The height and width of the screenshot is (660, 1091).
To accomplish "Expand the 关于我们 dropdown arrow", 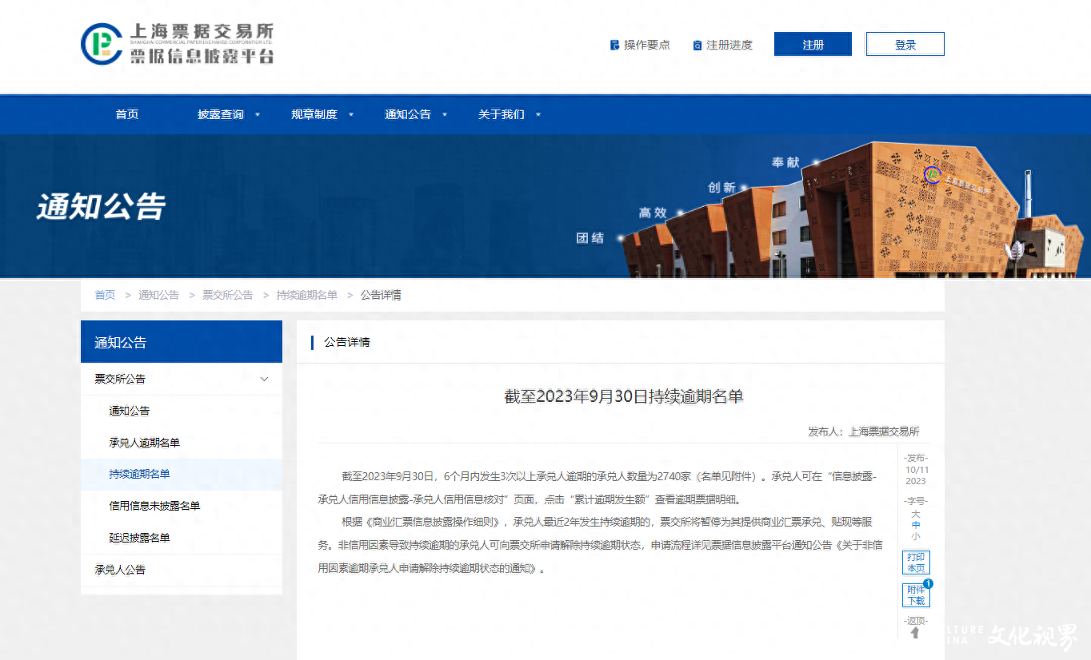I will pyautogui.click(x=538, y=115).
